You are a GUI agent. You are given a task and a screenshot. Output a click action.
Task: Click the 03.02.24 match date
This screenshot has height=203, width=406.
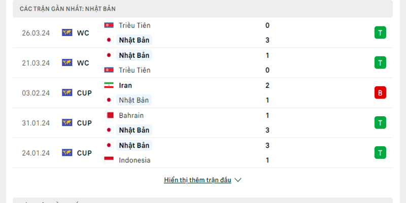(x=36, y=92)
